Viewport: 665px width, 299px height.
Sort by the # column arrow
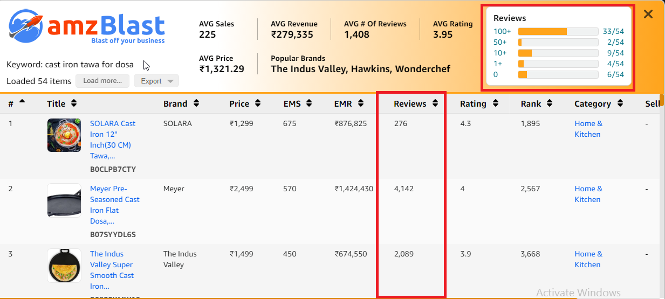22,101
